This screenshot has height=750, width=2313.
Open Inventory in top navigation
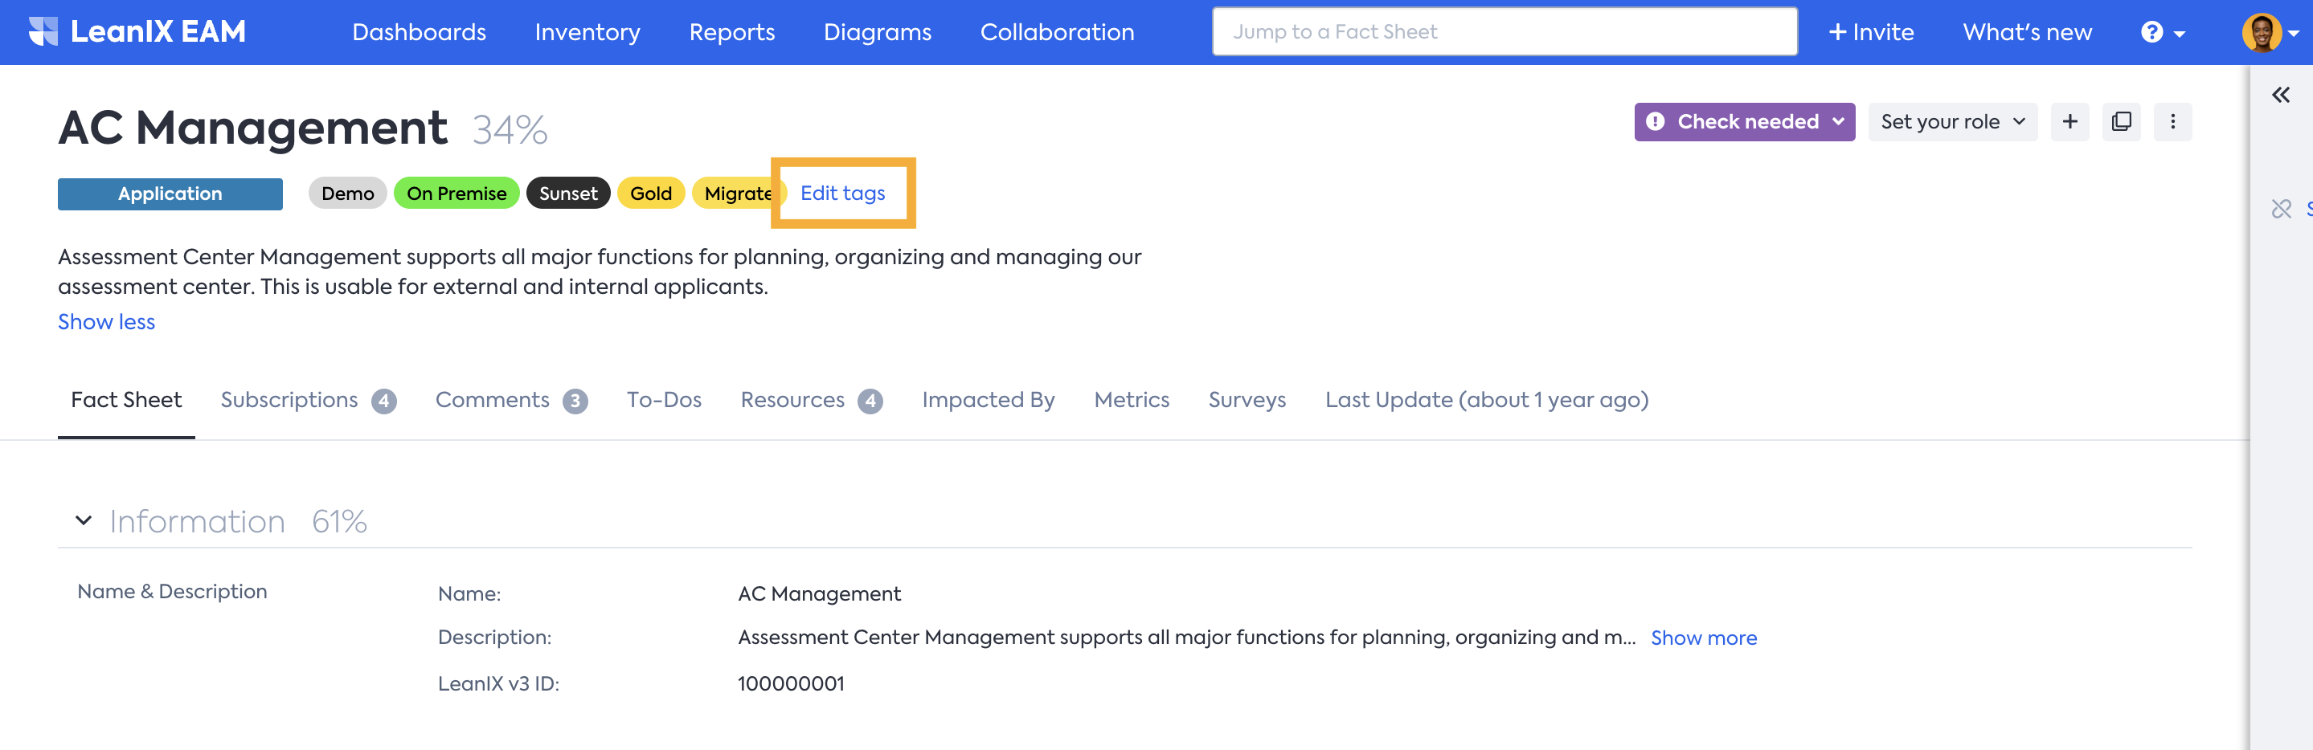coord(587,32)
